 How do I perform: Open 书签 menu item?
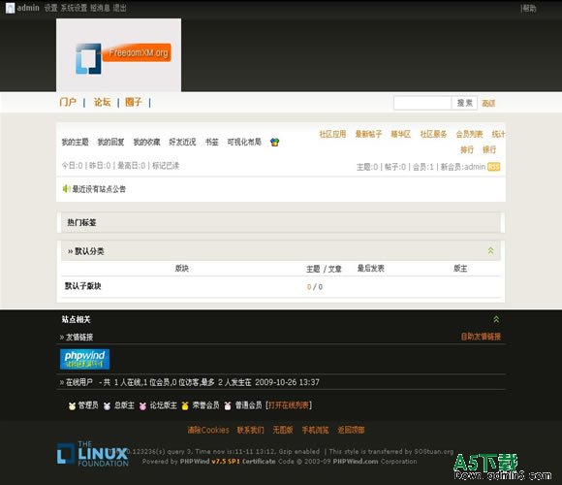pos(211,142)
